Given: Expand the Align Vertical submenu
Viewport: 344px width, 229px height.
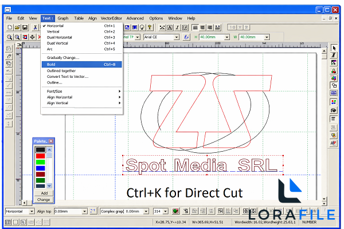Looking at the screenshot, I should point(81,103).
